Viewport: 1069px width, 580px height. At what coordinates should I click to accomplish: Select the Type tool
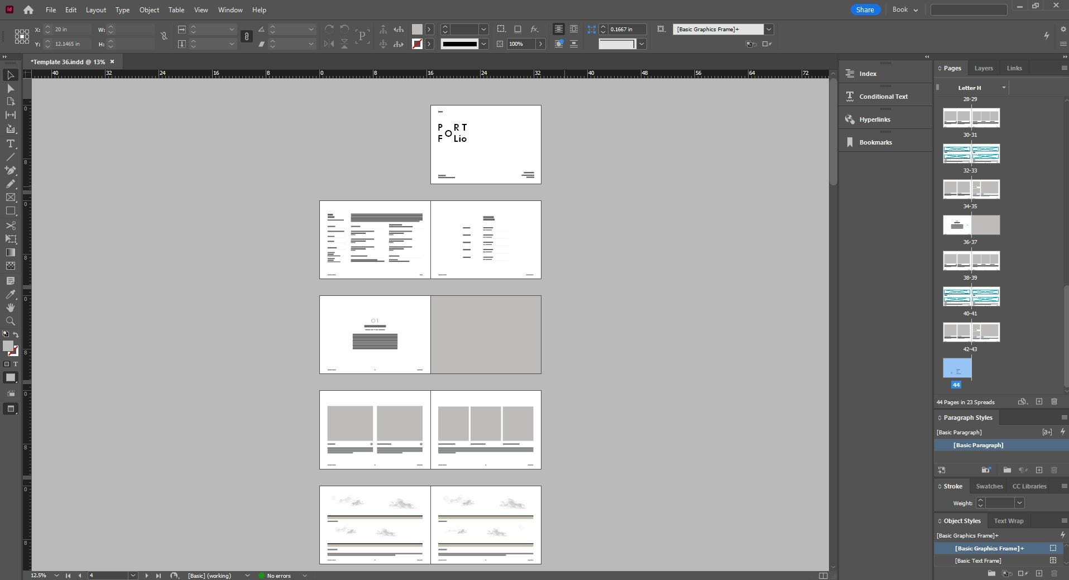10,143
